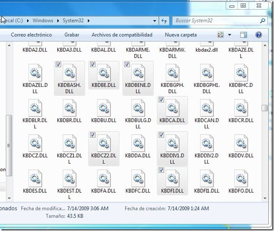Click Nueva carpeta
Viewport: 274px width, 231px height.
[x=181, y=35]
